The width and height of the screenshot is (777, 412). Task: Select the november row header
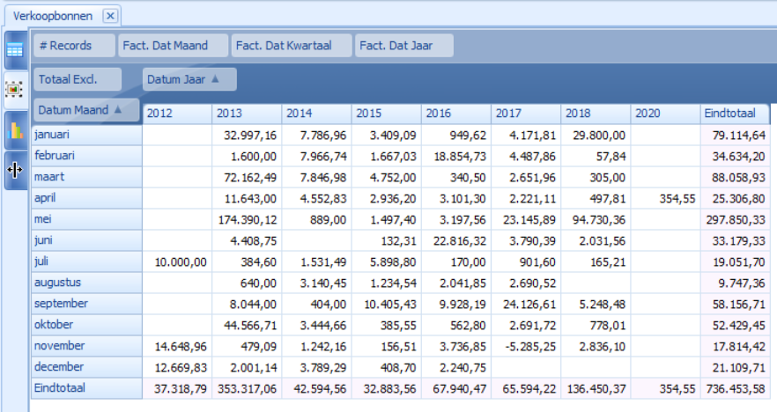(x=86, y=346)
